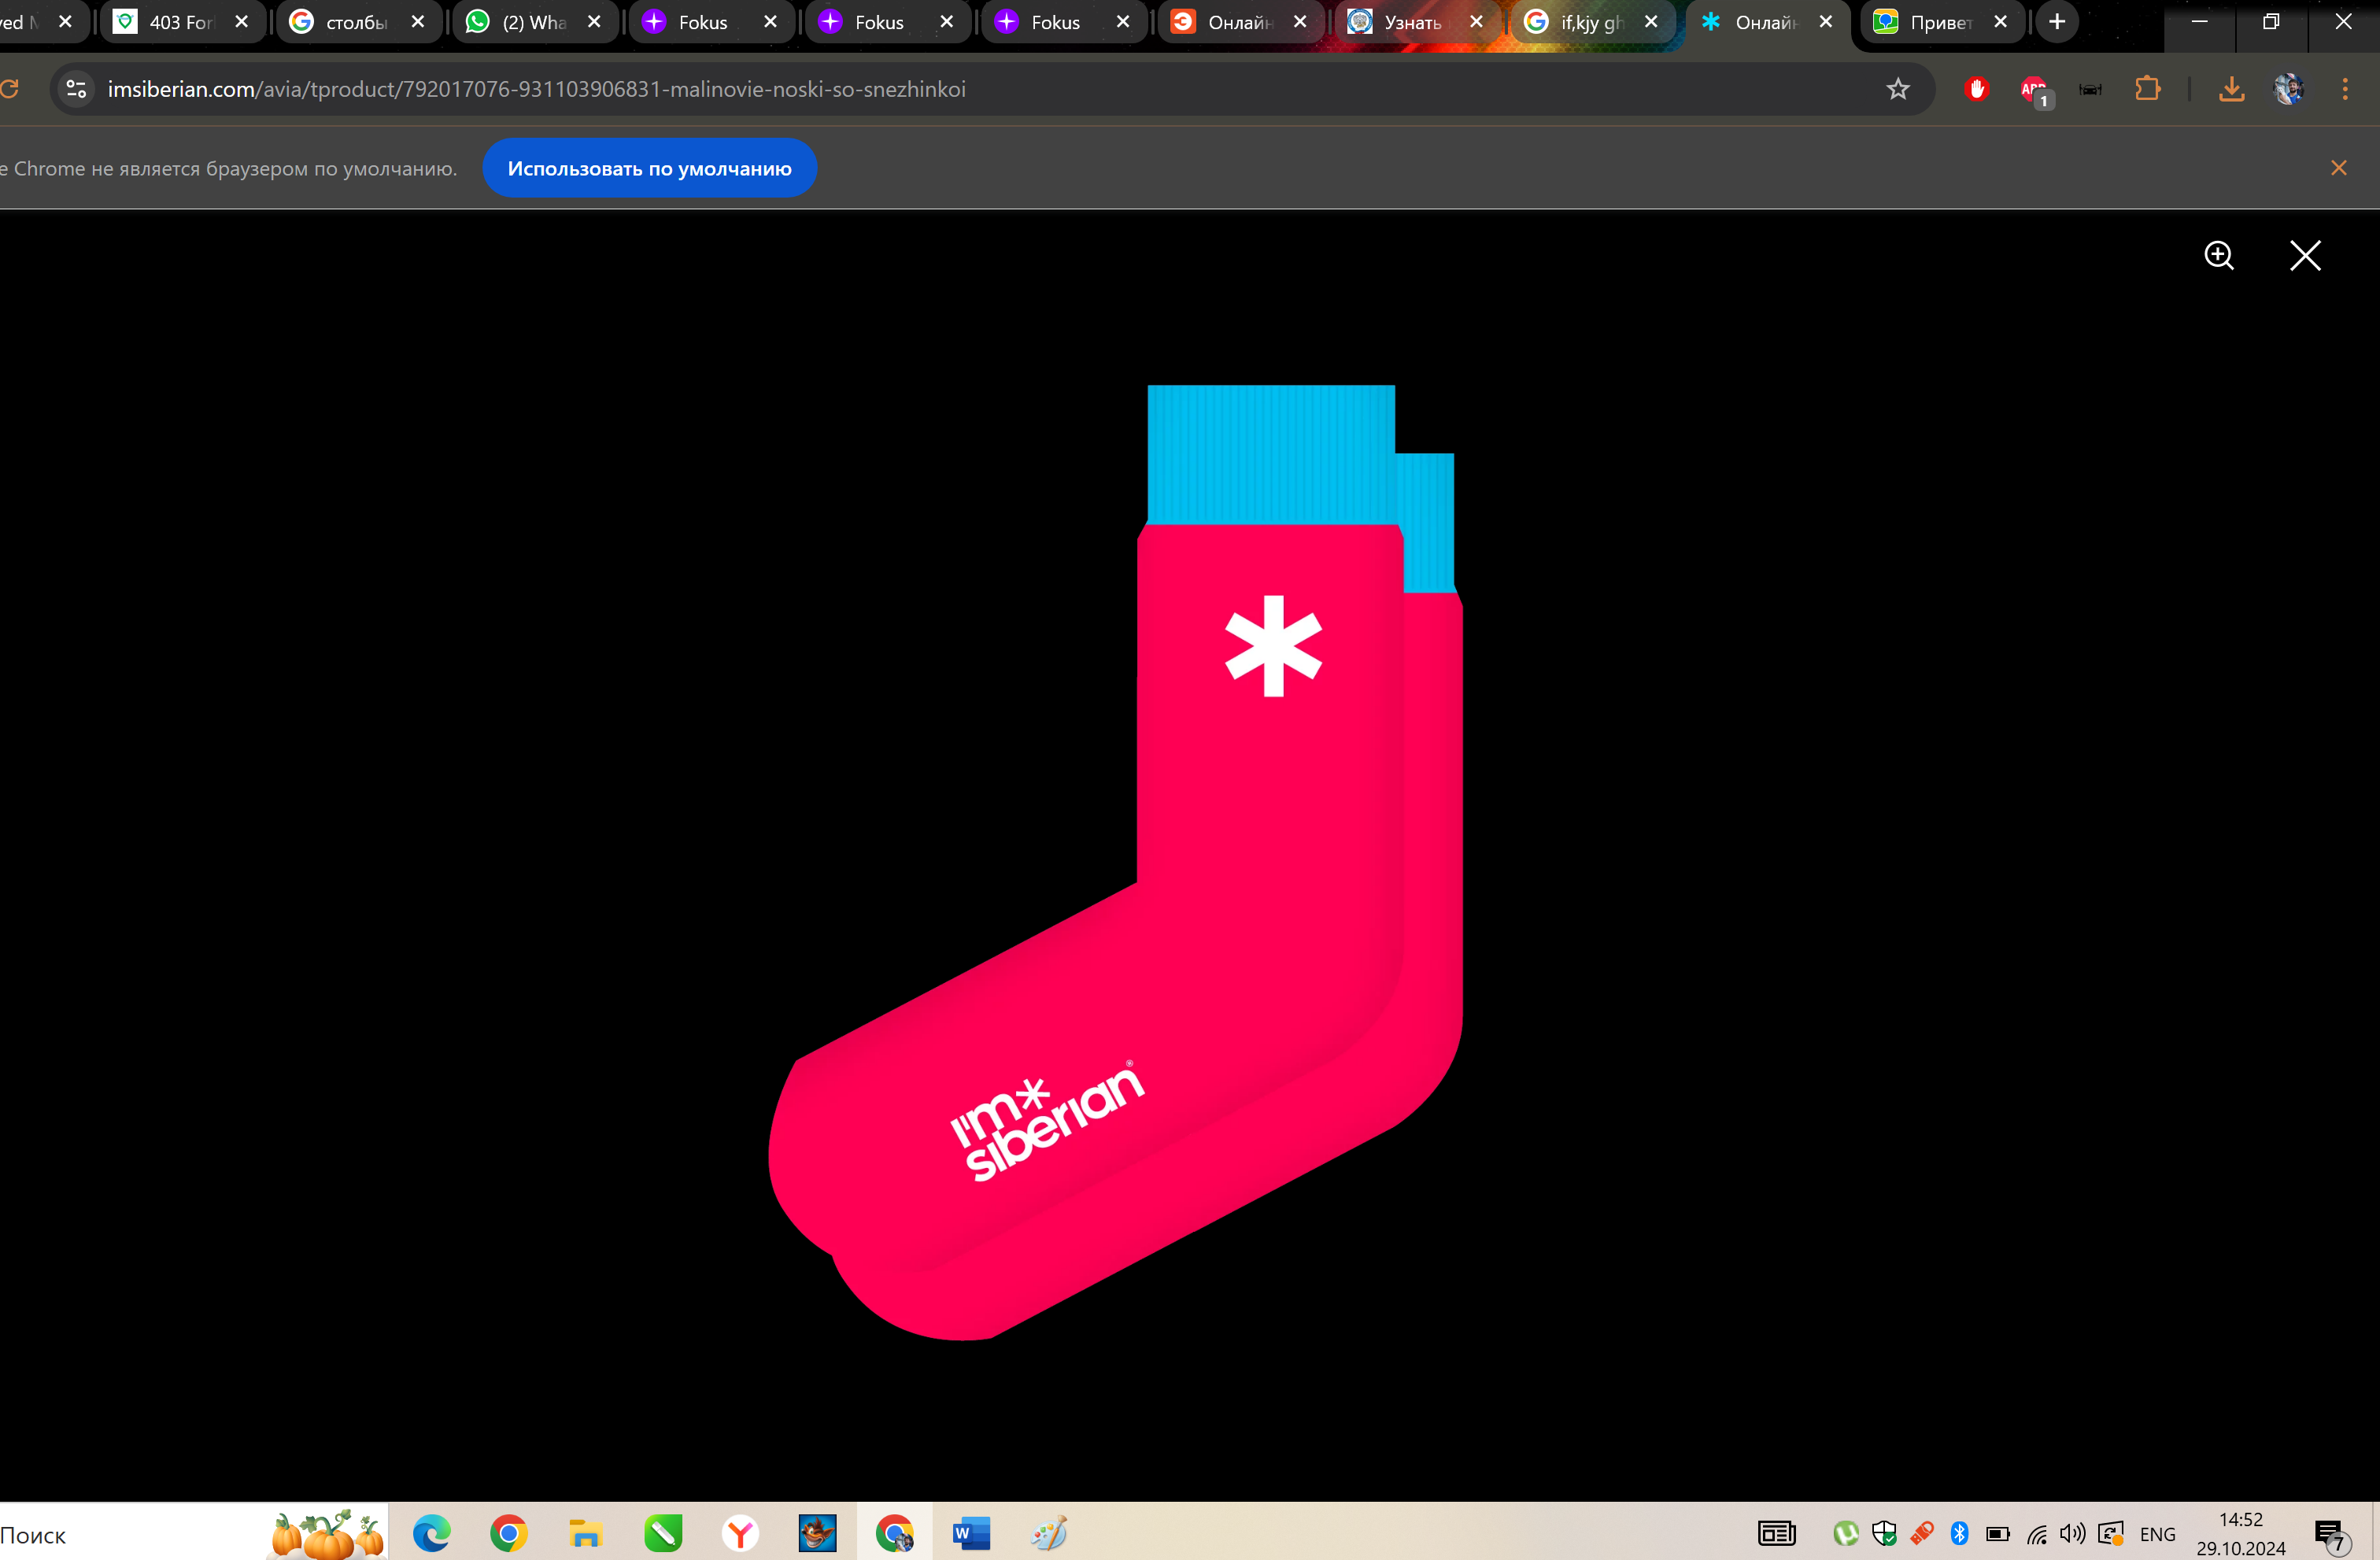Open the volume control in tray
2380x1560 pixels.
[x=2073, y=1533]
